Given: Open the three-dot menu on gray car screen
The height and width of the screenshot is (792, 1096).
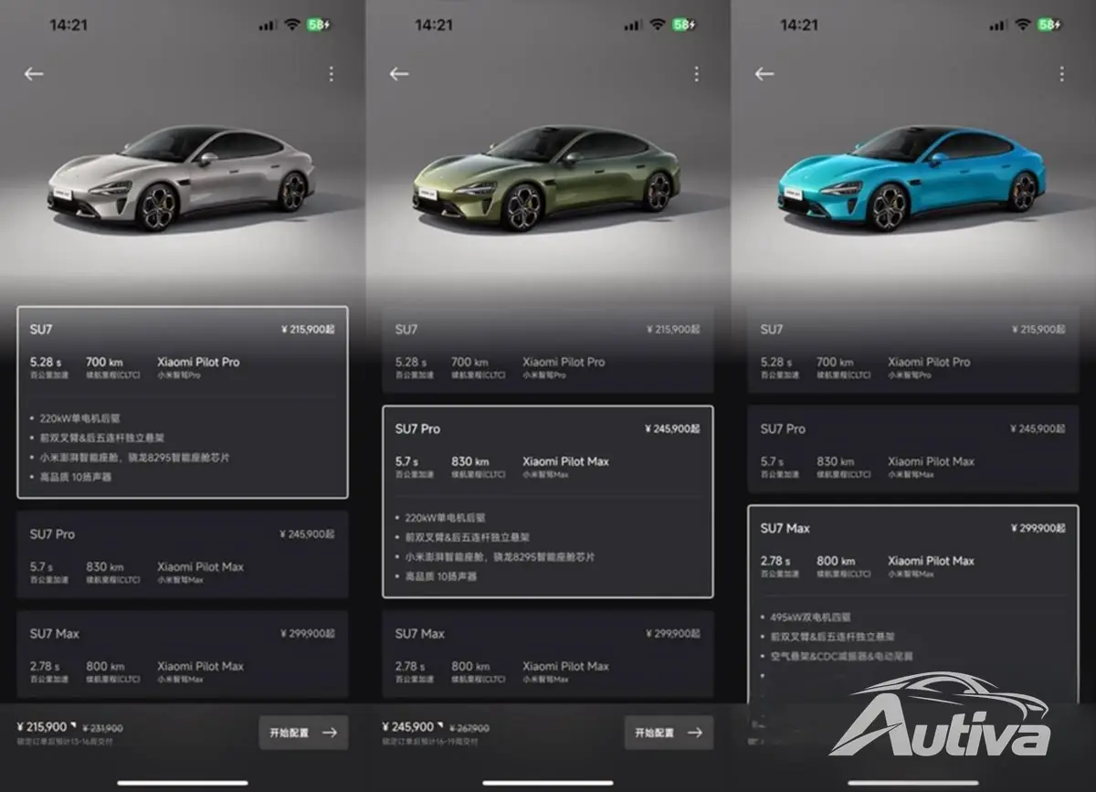Looking at the screenshot, I should pyautogui.click(x=331, y=74).
